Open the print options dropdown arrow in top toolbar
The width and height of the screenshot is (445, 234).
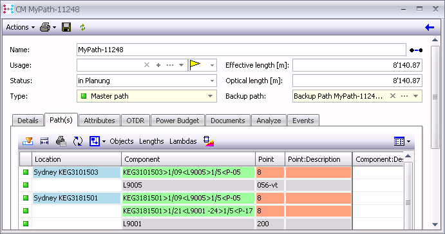click(55, 28)
